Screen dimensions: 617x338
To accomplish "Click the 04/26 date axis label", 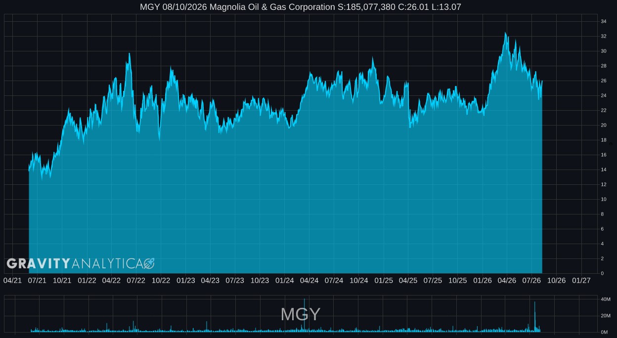I will point(507,280).
